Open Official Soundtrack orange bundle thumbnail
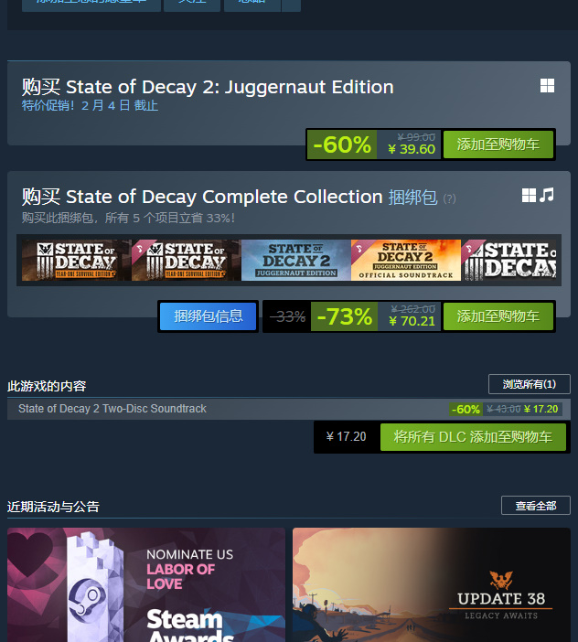 pos(406,261)
